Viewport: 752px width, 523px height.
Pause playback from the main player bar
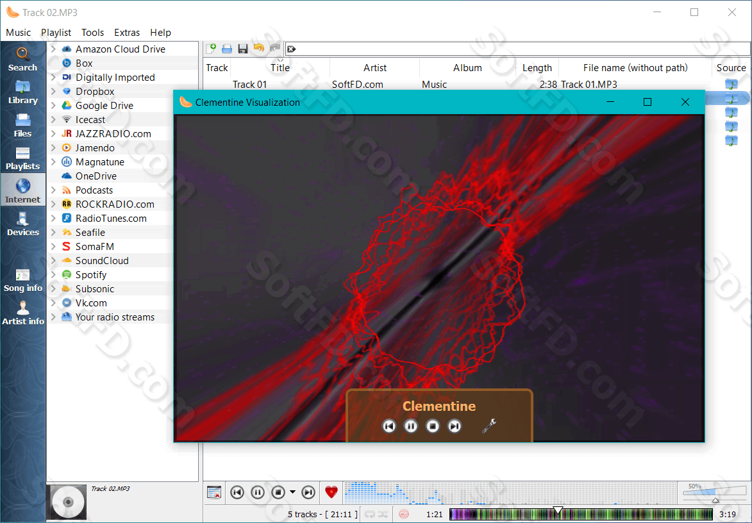[x=258, y=492]
